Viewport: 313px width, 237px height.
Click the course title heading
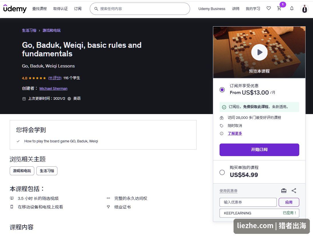click(x=82, y=49)
